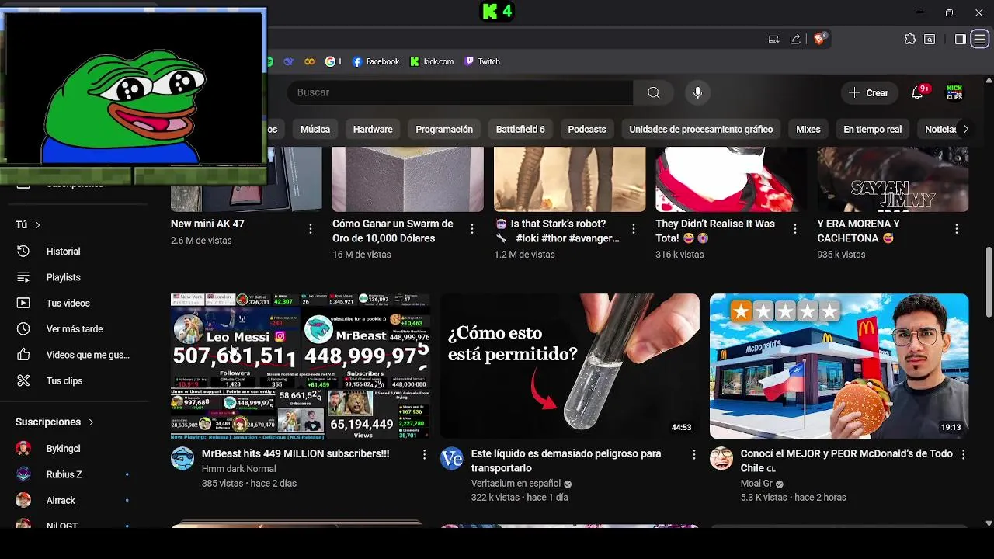The height and width of the screenshot is (559, 994).
Task: Select the Battlefield 6 filter chip
Action: point(520,129)
